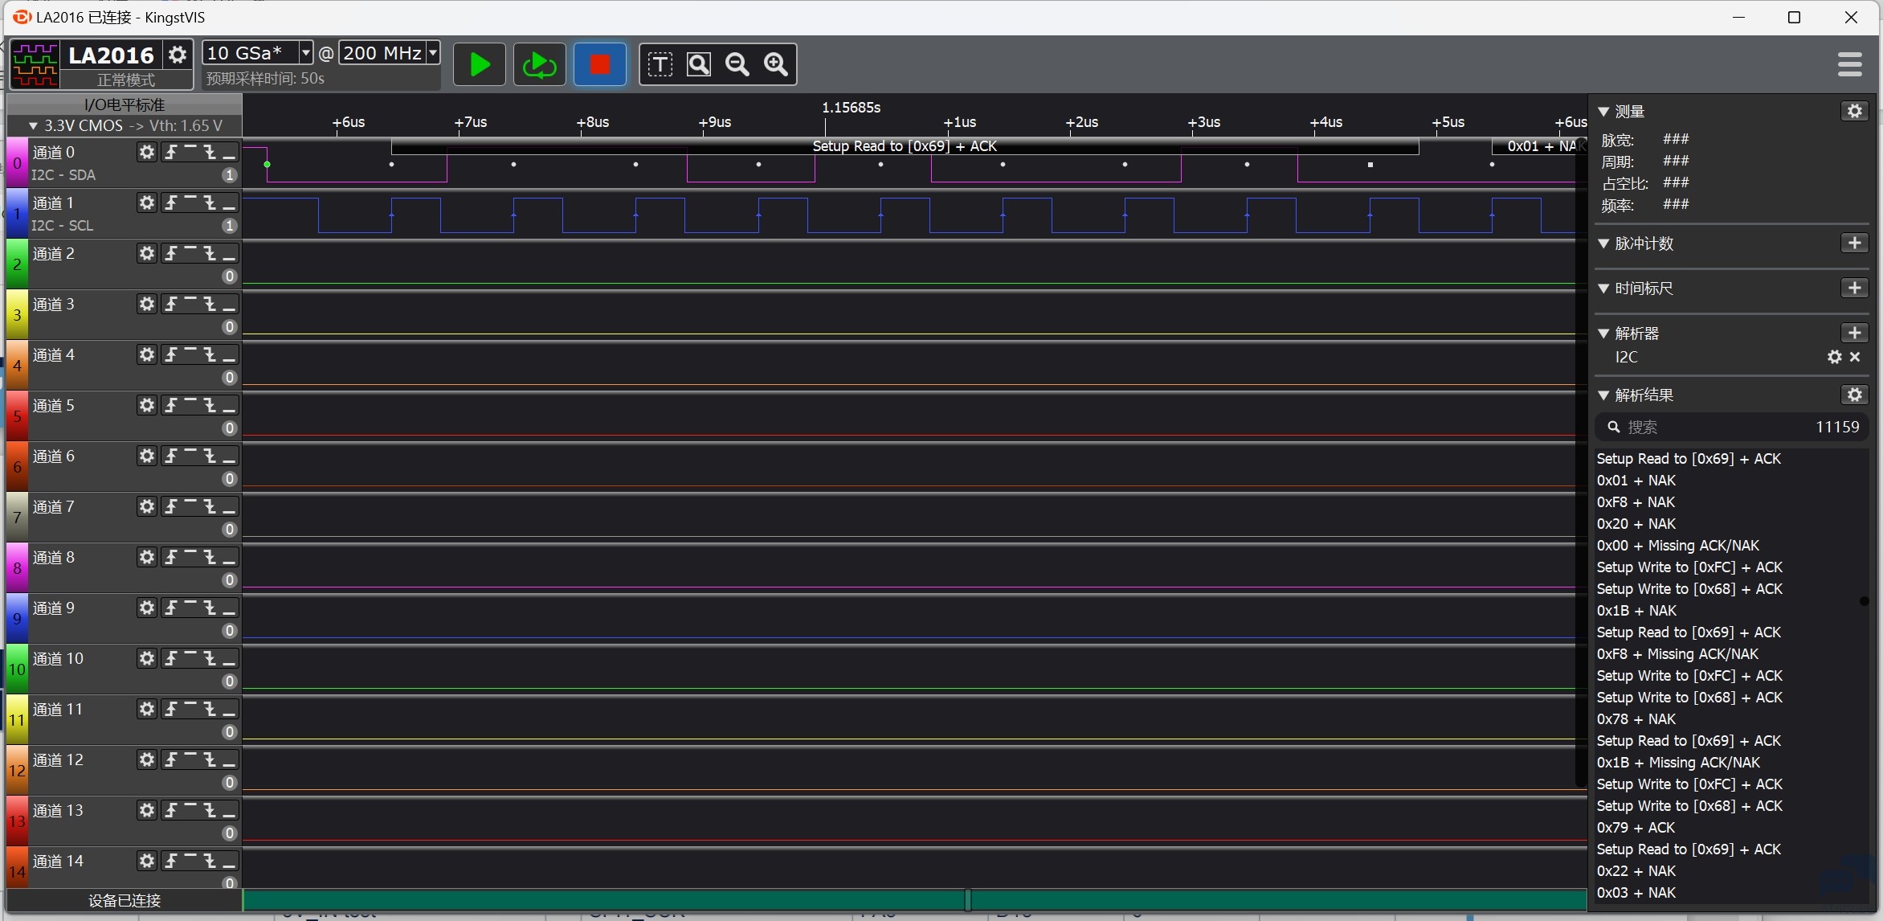The image size is (1883, 921).
Task: Open settings gear for 通道 1
Action: (x=146, y=203)
